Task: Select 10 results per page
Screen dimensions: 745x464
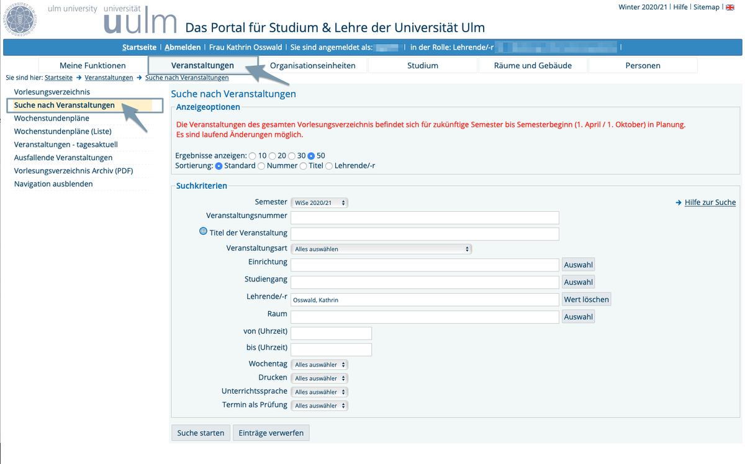Action: pos(252,155)
